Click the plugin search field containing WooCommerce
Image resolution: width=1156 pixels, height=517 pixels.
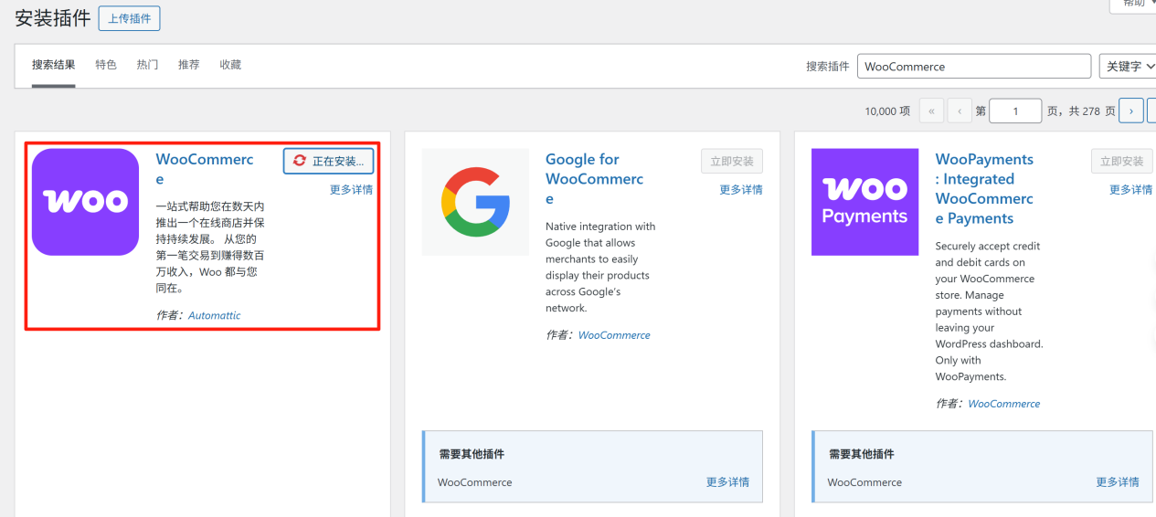(974, 67)
